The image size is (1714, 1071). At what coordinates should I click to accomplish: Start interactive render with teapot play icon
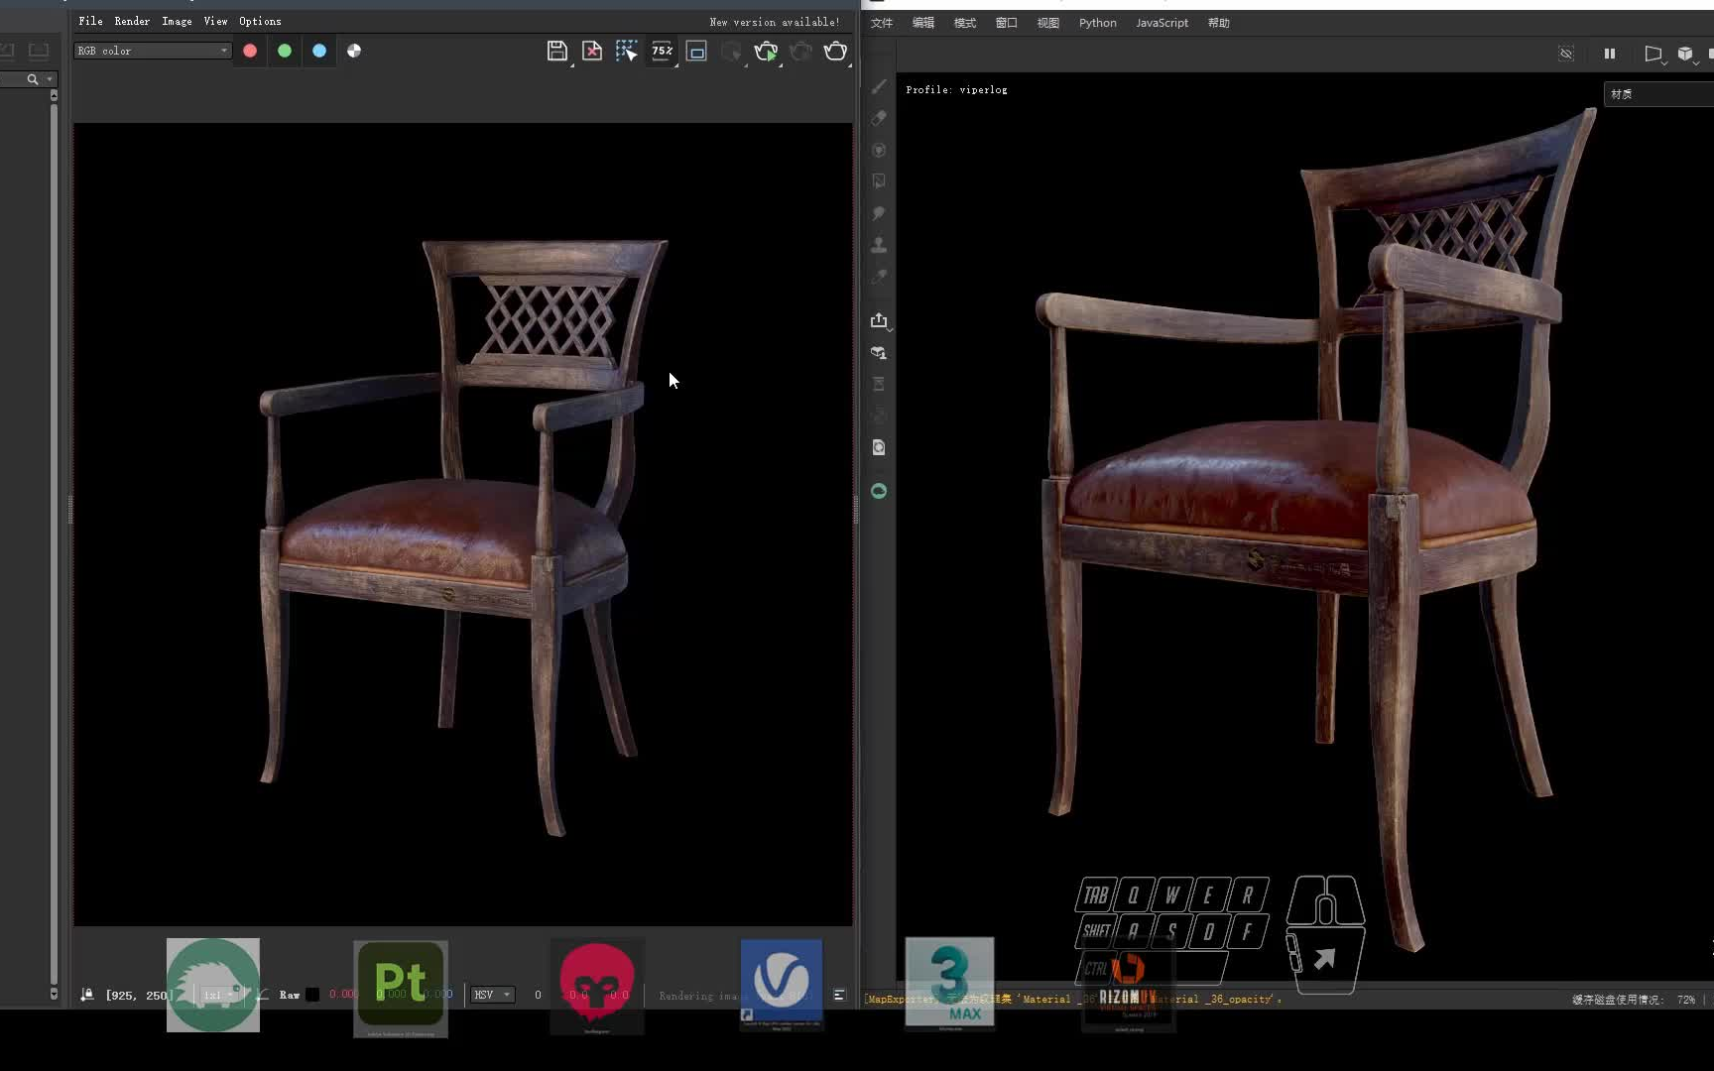click(766, 51)
